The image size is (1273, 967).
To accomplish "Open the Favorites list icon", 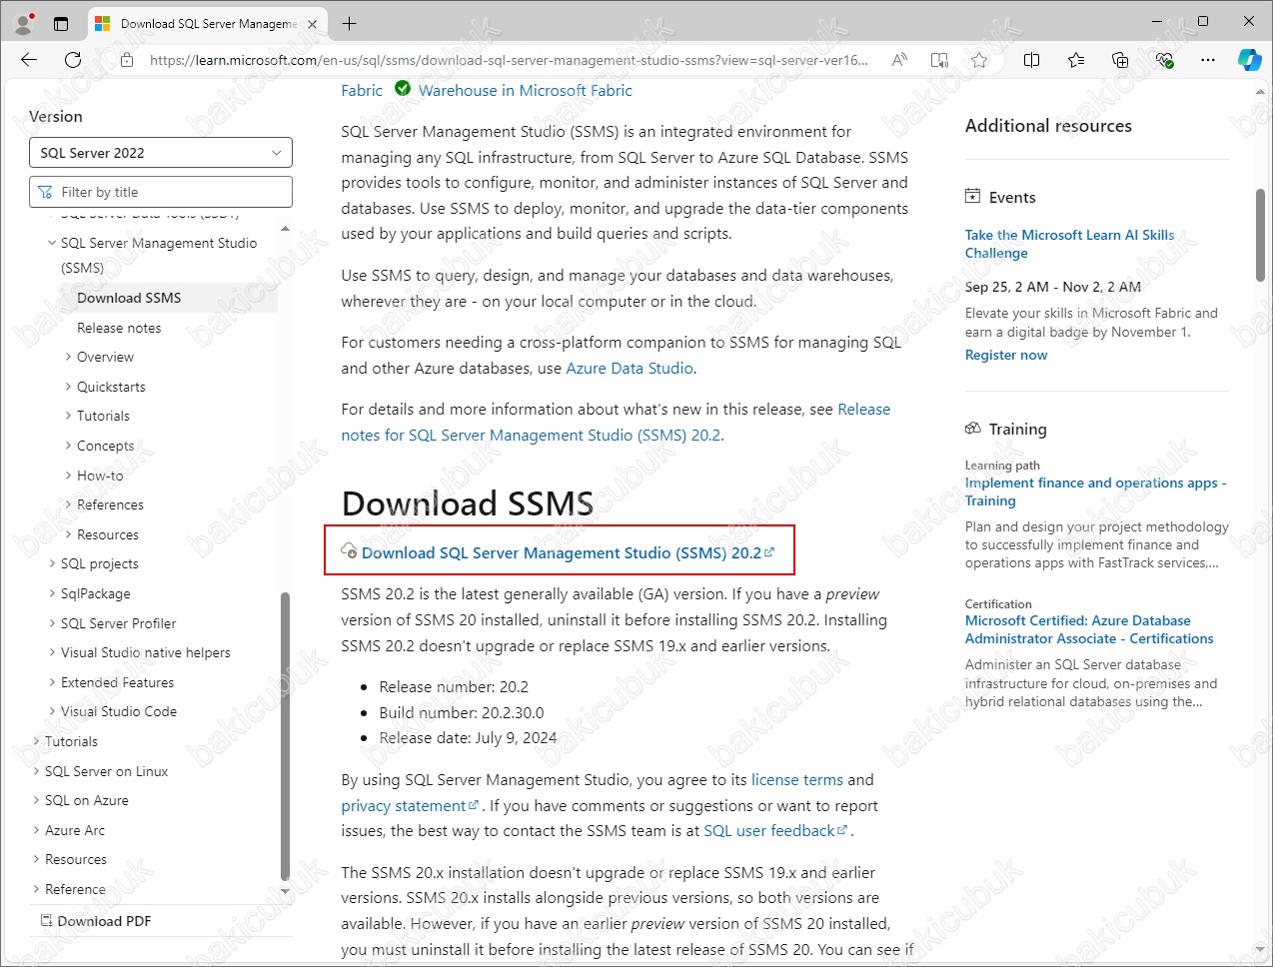I will pyautogui.click(x=1076, y=60).
